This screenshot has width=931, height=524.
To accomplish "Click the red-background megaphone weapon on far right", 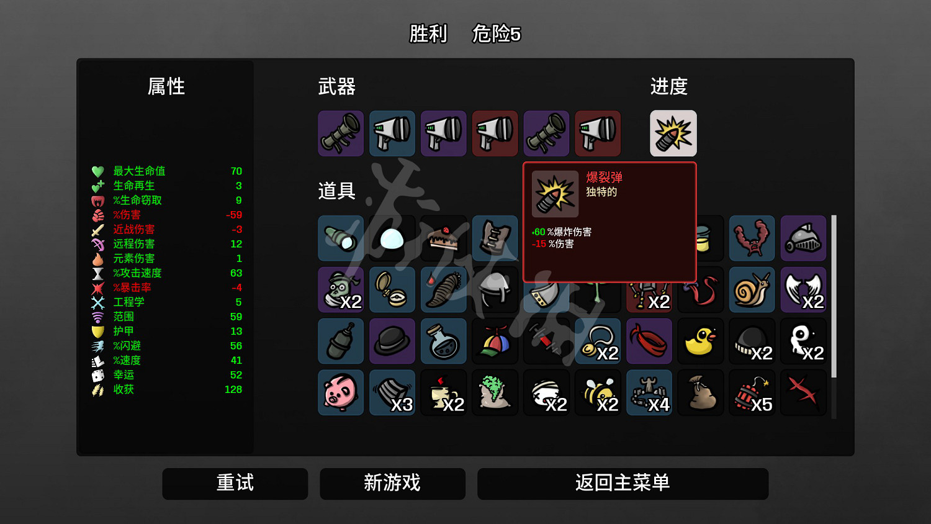I will click(598, 133).
